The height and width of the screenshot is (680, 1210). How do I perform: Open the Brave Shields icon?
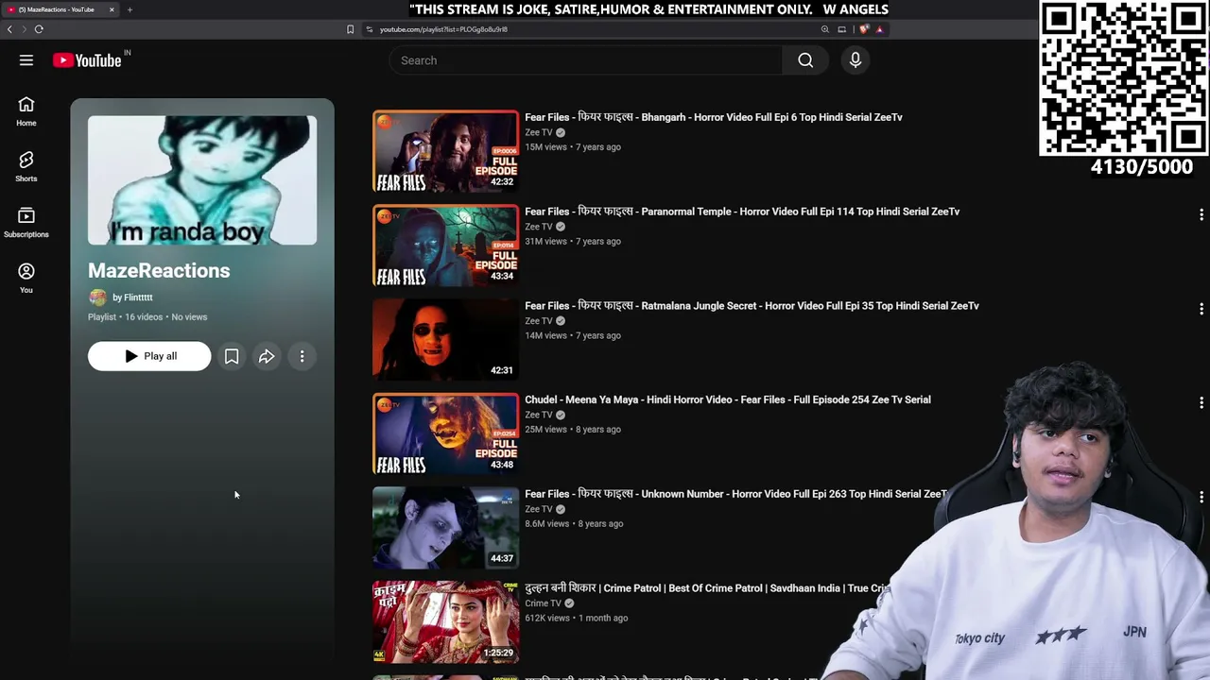[x=864, y=29]
